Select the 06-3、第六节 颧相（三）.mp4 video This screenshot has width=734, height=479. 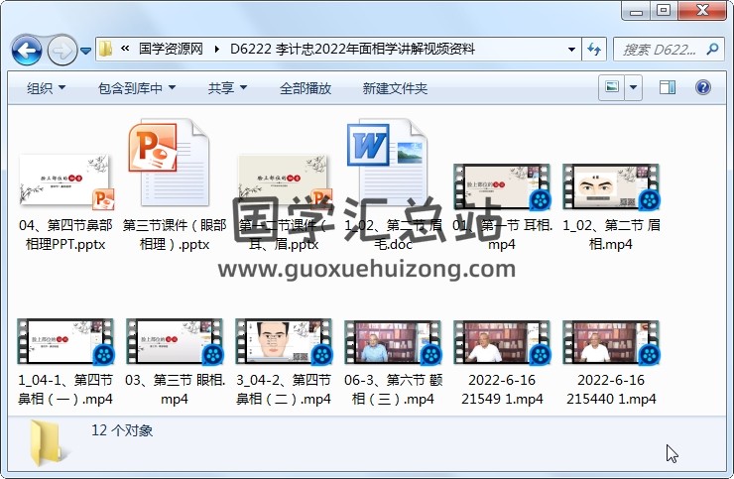click(x=393, y=343)
